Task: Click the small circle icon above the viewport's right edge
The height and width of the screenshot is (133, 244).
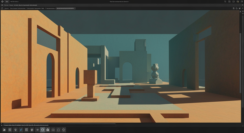Action: (237, 8)
